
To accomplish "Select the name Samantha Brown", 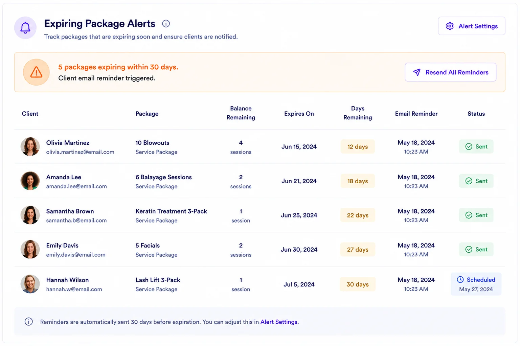I will [x=70, y=211].
